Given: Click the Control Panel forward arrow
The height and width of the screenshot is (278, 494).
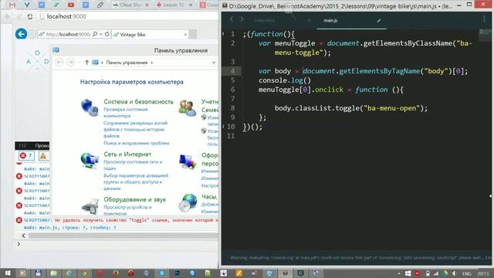Looking at the screenshot, I should [70, 63].
